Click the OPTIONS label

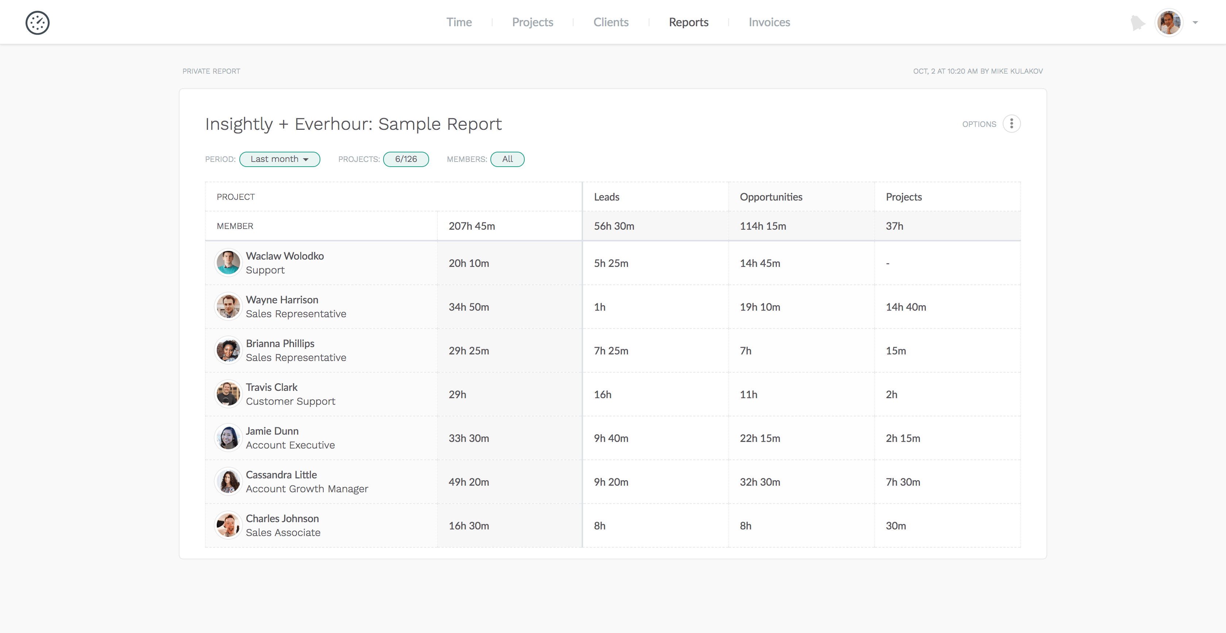pyautogui.click(x=979, y=124)
